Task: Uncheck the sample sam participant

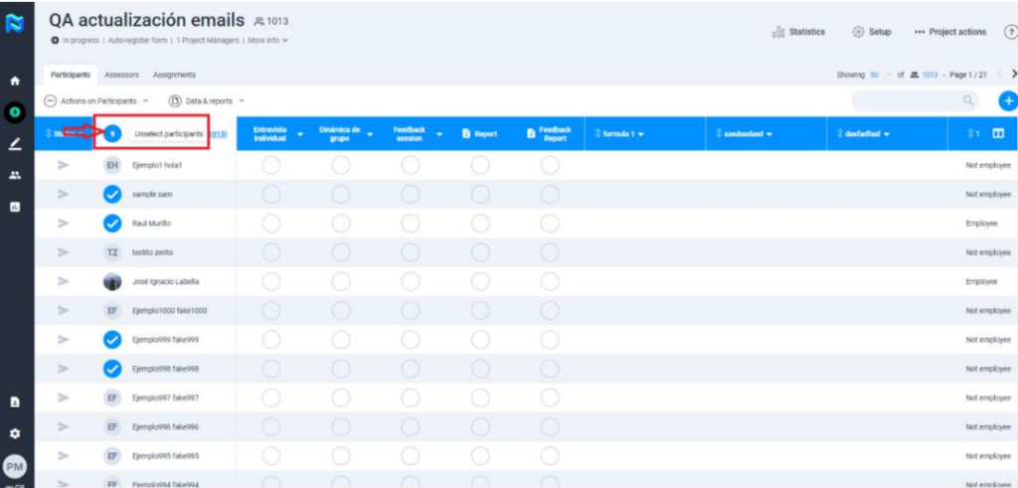Action: pos(113,195)
